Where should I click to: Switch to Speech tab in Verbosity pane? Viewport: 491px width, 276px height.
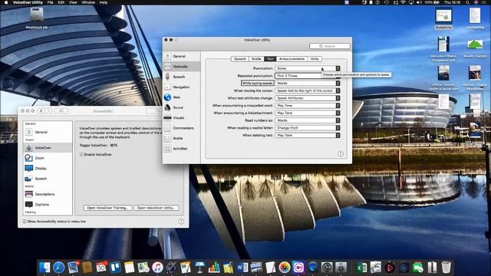tap(240, 59)
